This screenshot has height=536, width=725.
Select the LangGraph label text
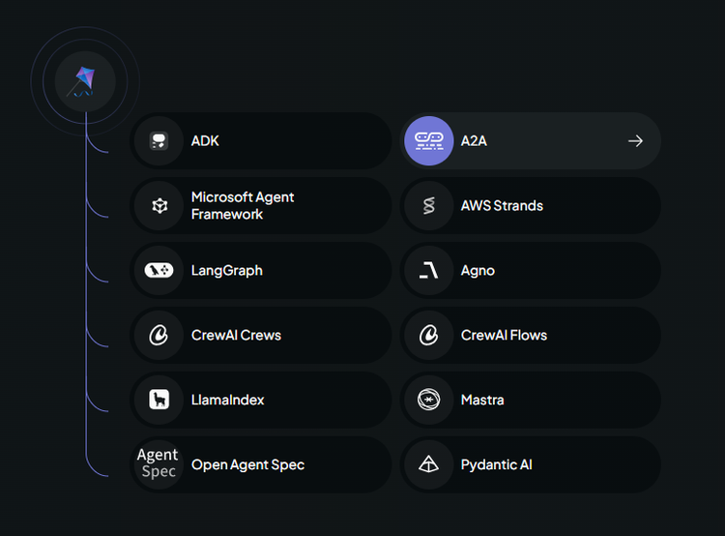pyautogui.click(x=227, y=270)
